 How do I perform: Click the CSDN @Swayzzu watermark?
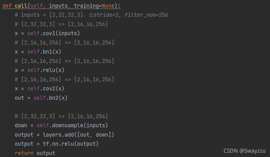(245, 151)
